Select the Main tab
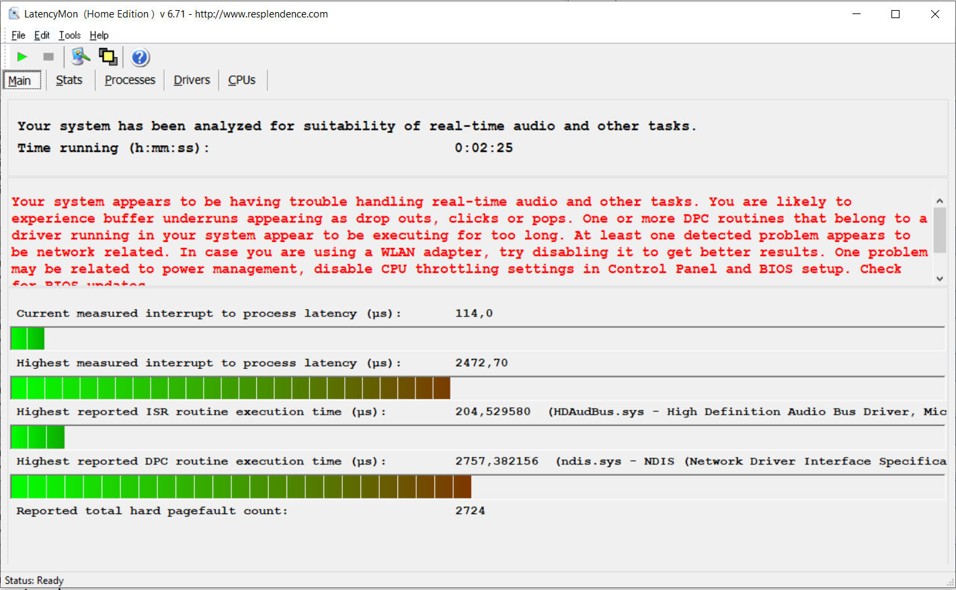The image size is (956, 590). tap(20, 81)
